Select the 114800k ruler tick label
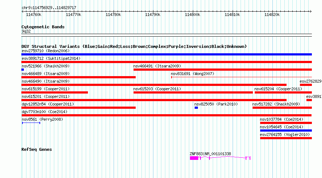The image size is (322, 178). pos(192,15)
